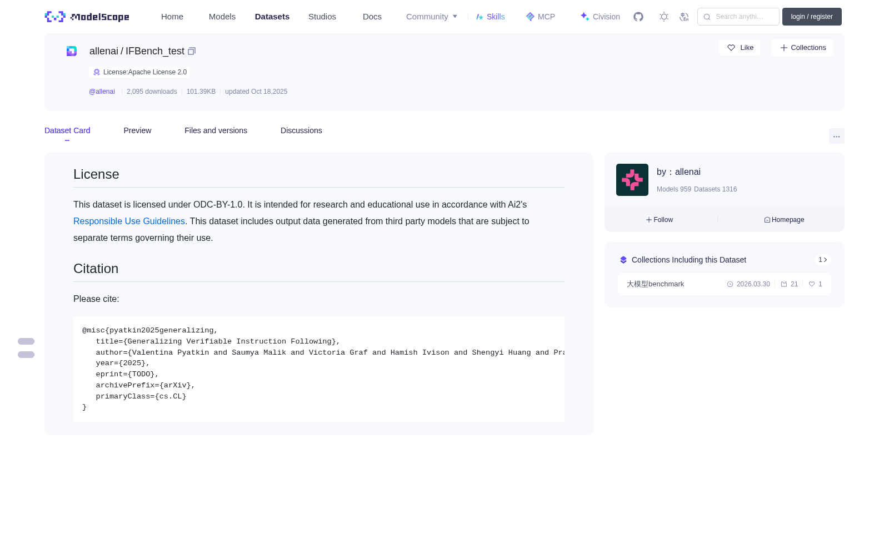Open the three-dots more options button
This screenshot has width=889, height=555.
click(837, 136)
